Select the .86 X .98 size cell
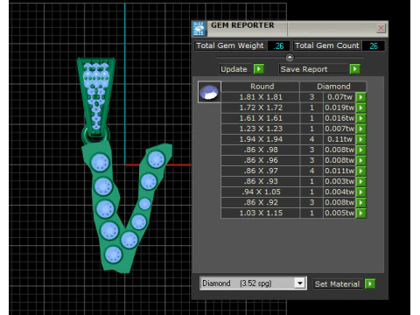 pyautogui.click(x=261, y=150)
